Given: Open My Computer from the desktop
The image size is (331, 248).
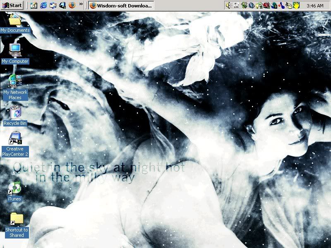Looking at the screenshot, I should tap(14, 50).
